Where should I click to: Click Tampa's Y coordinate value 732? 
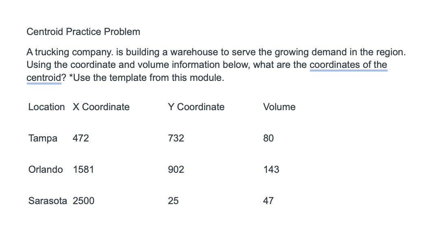pos(176,138)
